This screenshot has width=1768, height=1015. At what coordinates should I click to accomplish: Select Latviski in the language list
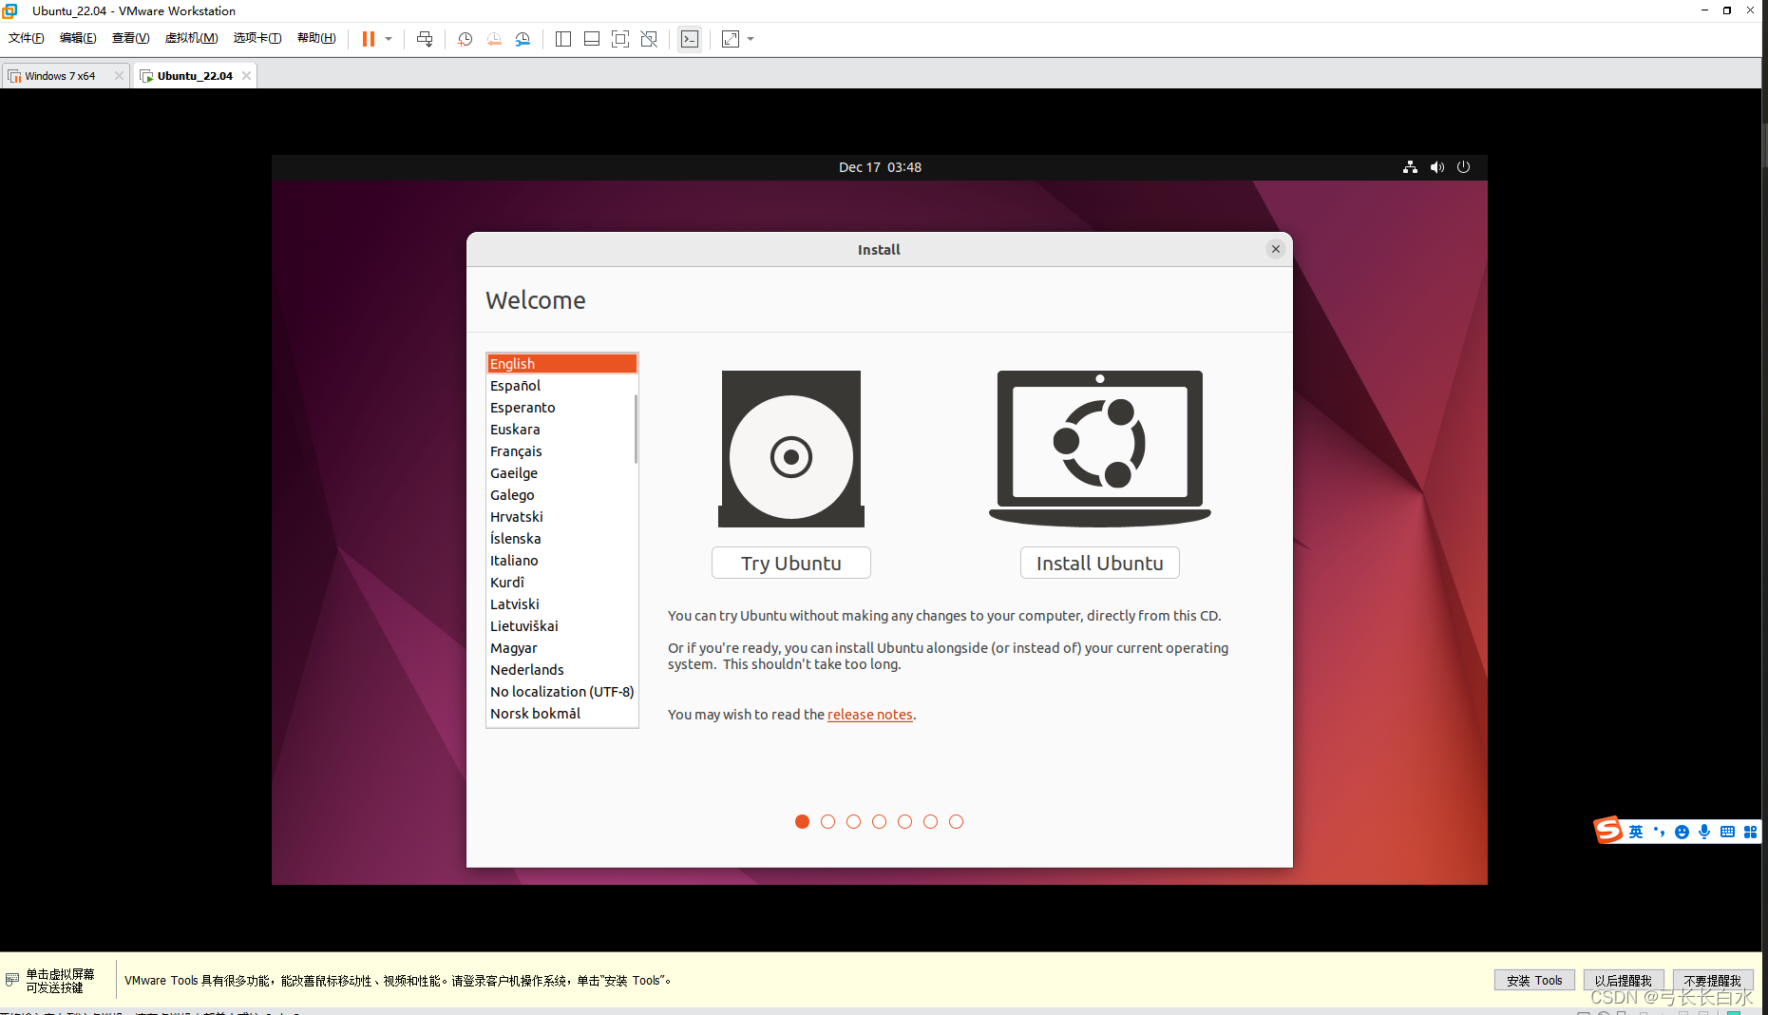[x=560, y=604]
